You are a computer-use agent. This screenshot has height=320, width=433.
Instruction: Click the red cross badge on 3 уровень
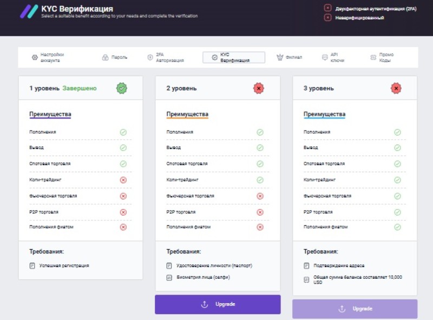point(396,88)
